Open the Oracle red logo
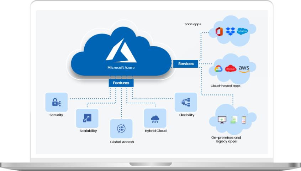Screen dimensions: 301x171 [231, 69]
